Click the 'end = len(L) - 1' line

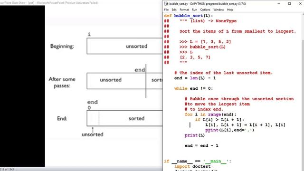pos(195,78)
